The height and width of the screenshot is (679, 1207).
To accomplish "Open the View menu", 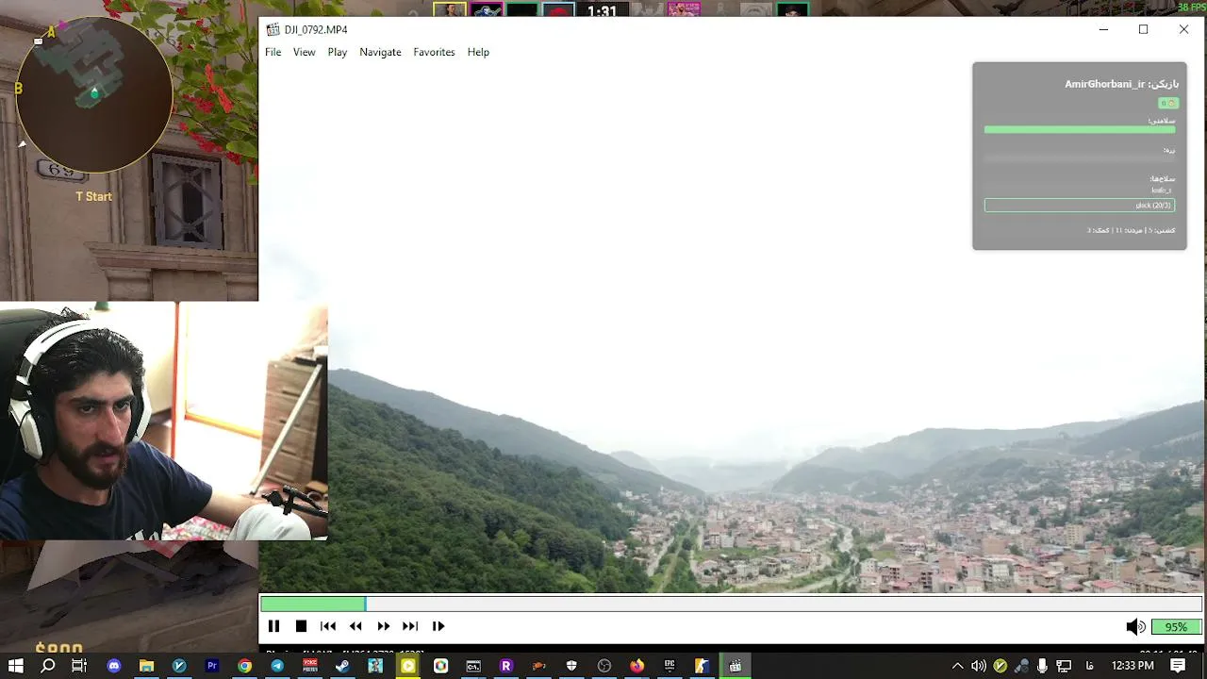I will point(304,52).
